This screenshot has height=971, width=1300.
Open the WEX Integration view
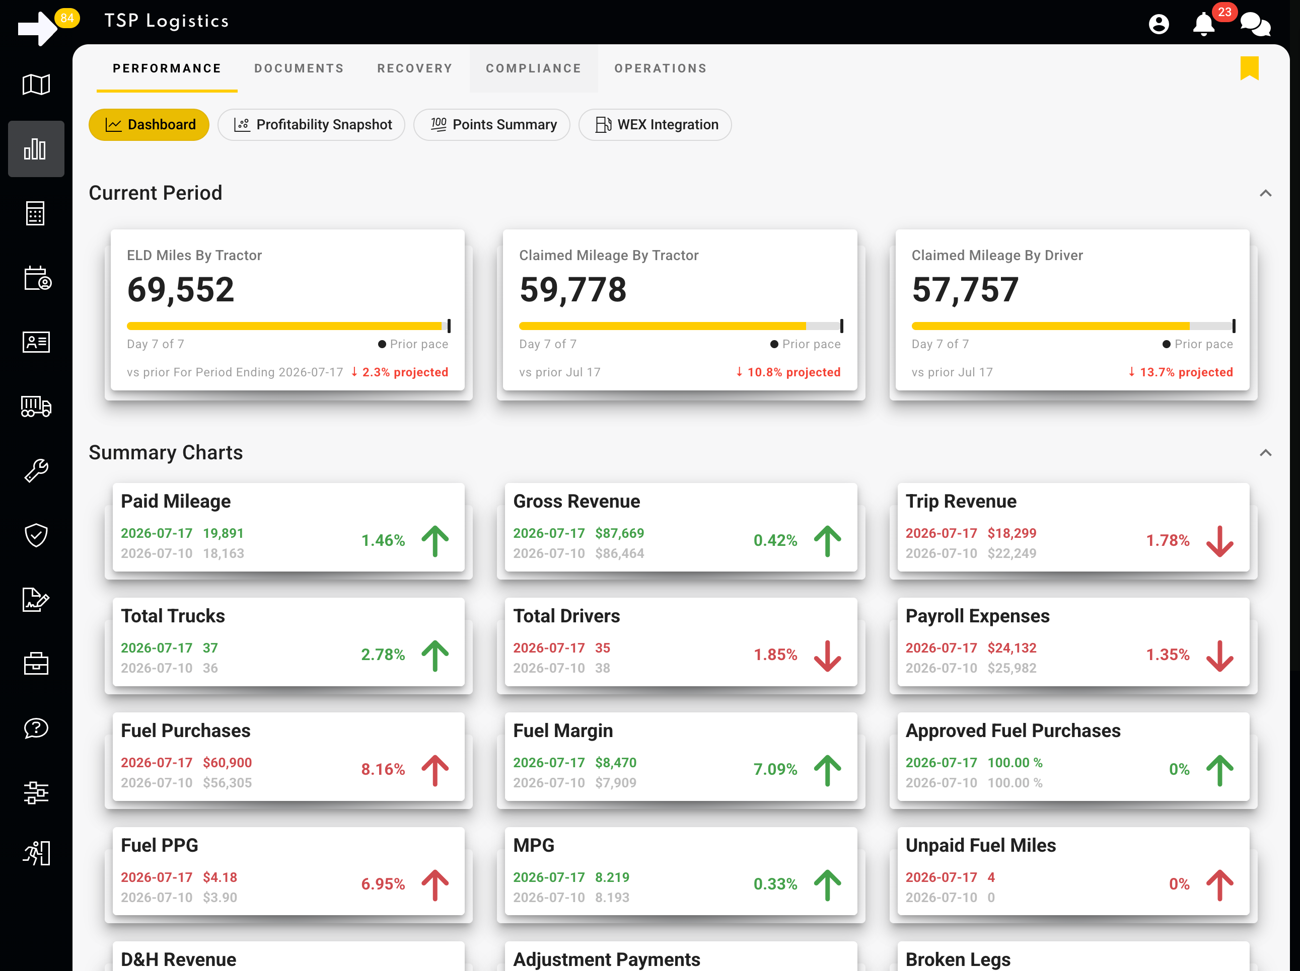tap(656, 125)
